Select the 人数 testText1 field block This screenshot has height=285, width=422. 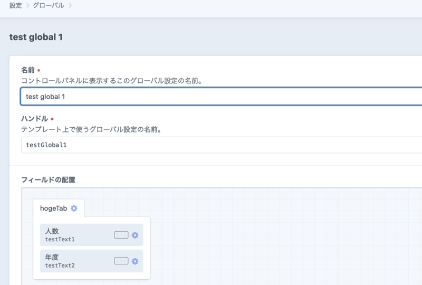coord(74,235)
